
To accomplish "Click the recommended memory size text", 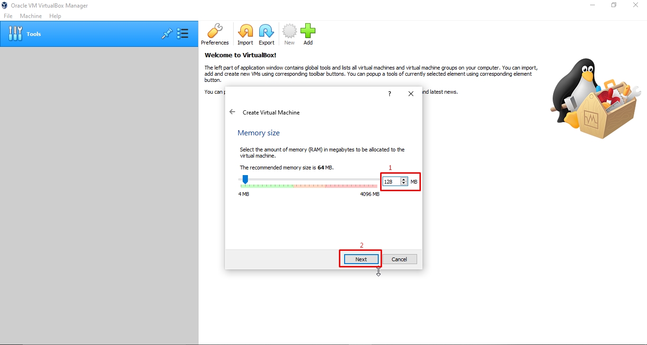I will (287, 168).
